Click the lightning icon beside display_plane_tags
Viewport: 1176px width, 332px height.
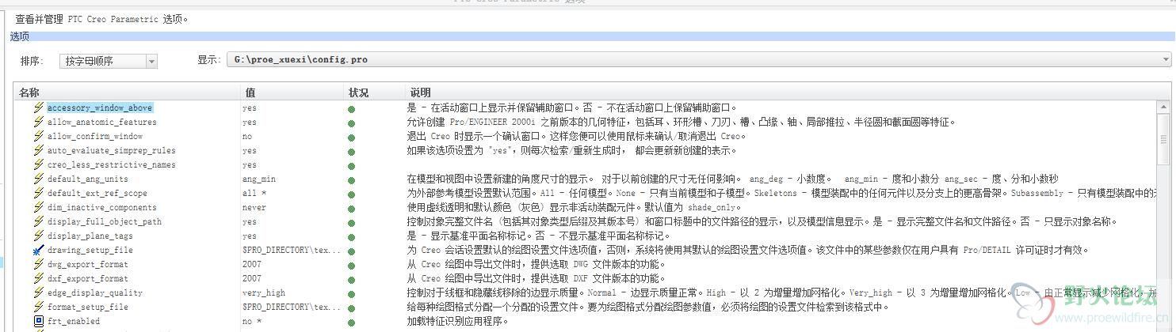38,236
